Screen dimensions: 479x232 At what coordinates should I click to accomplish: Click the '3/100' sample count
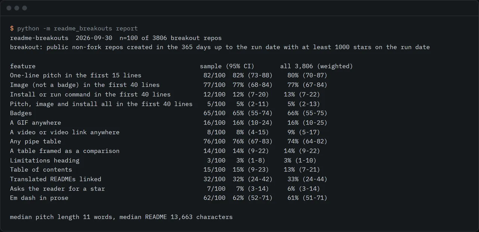[216, 161]
